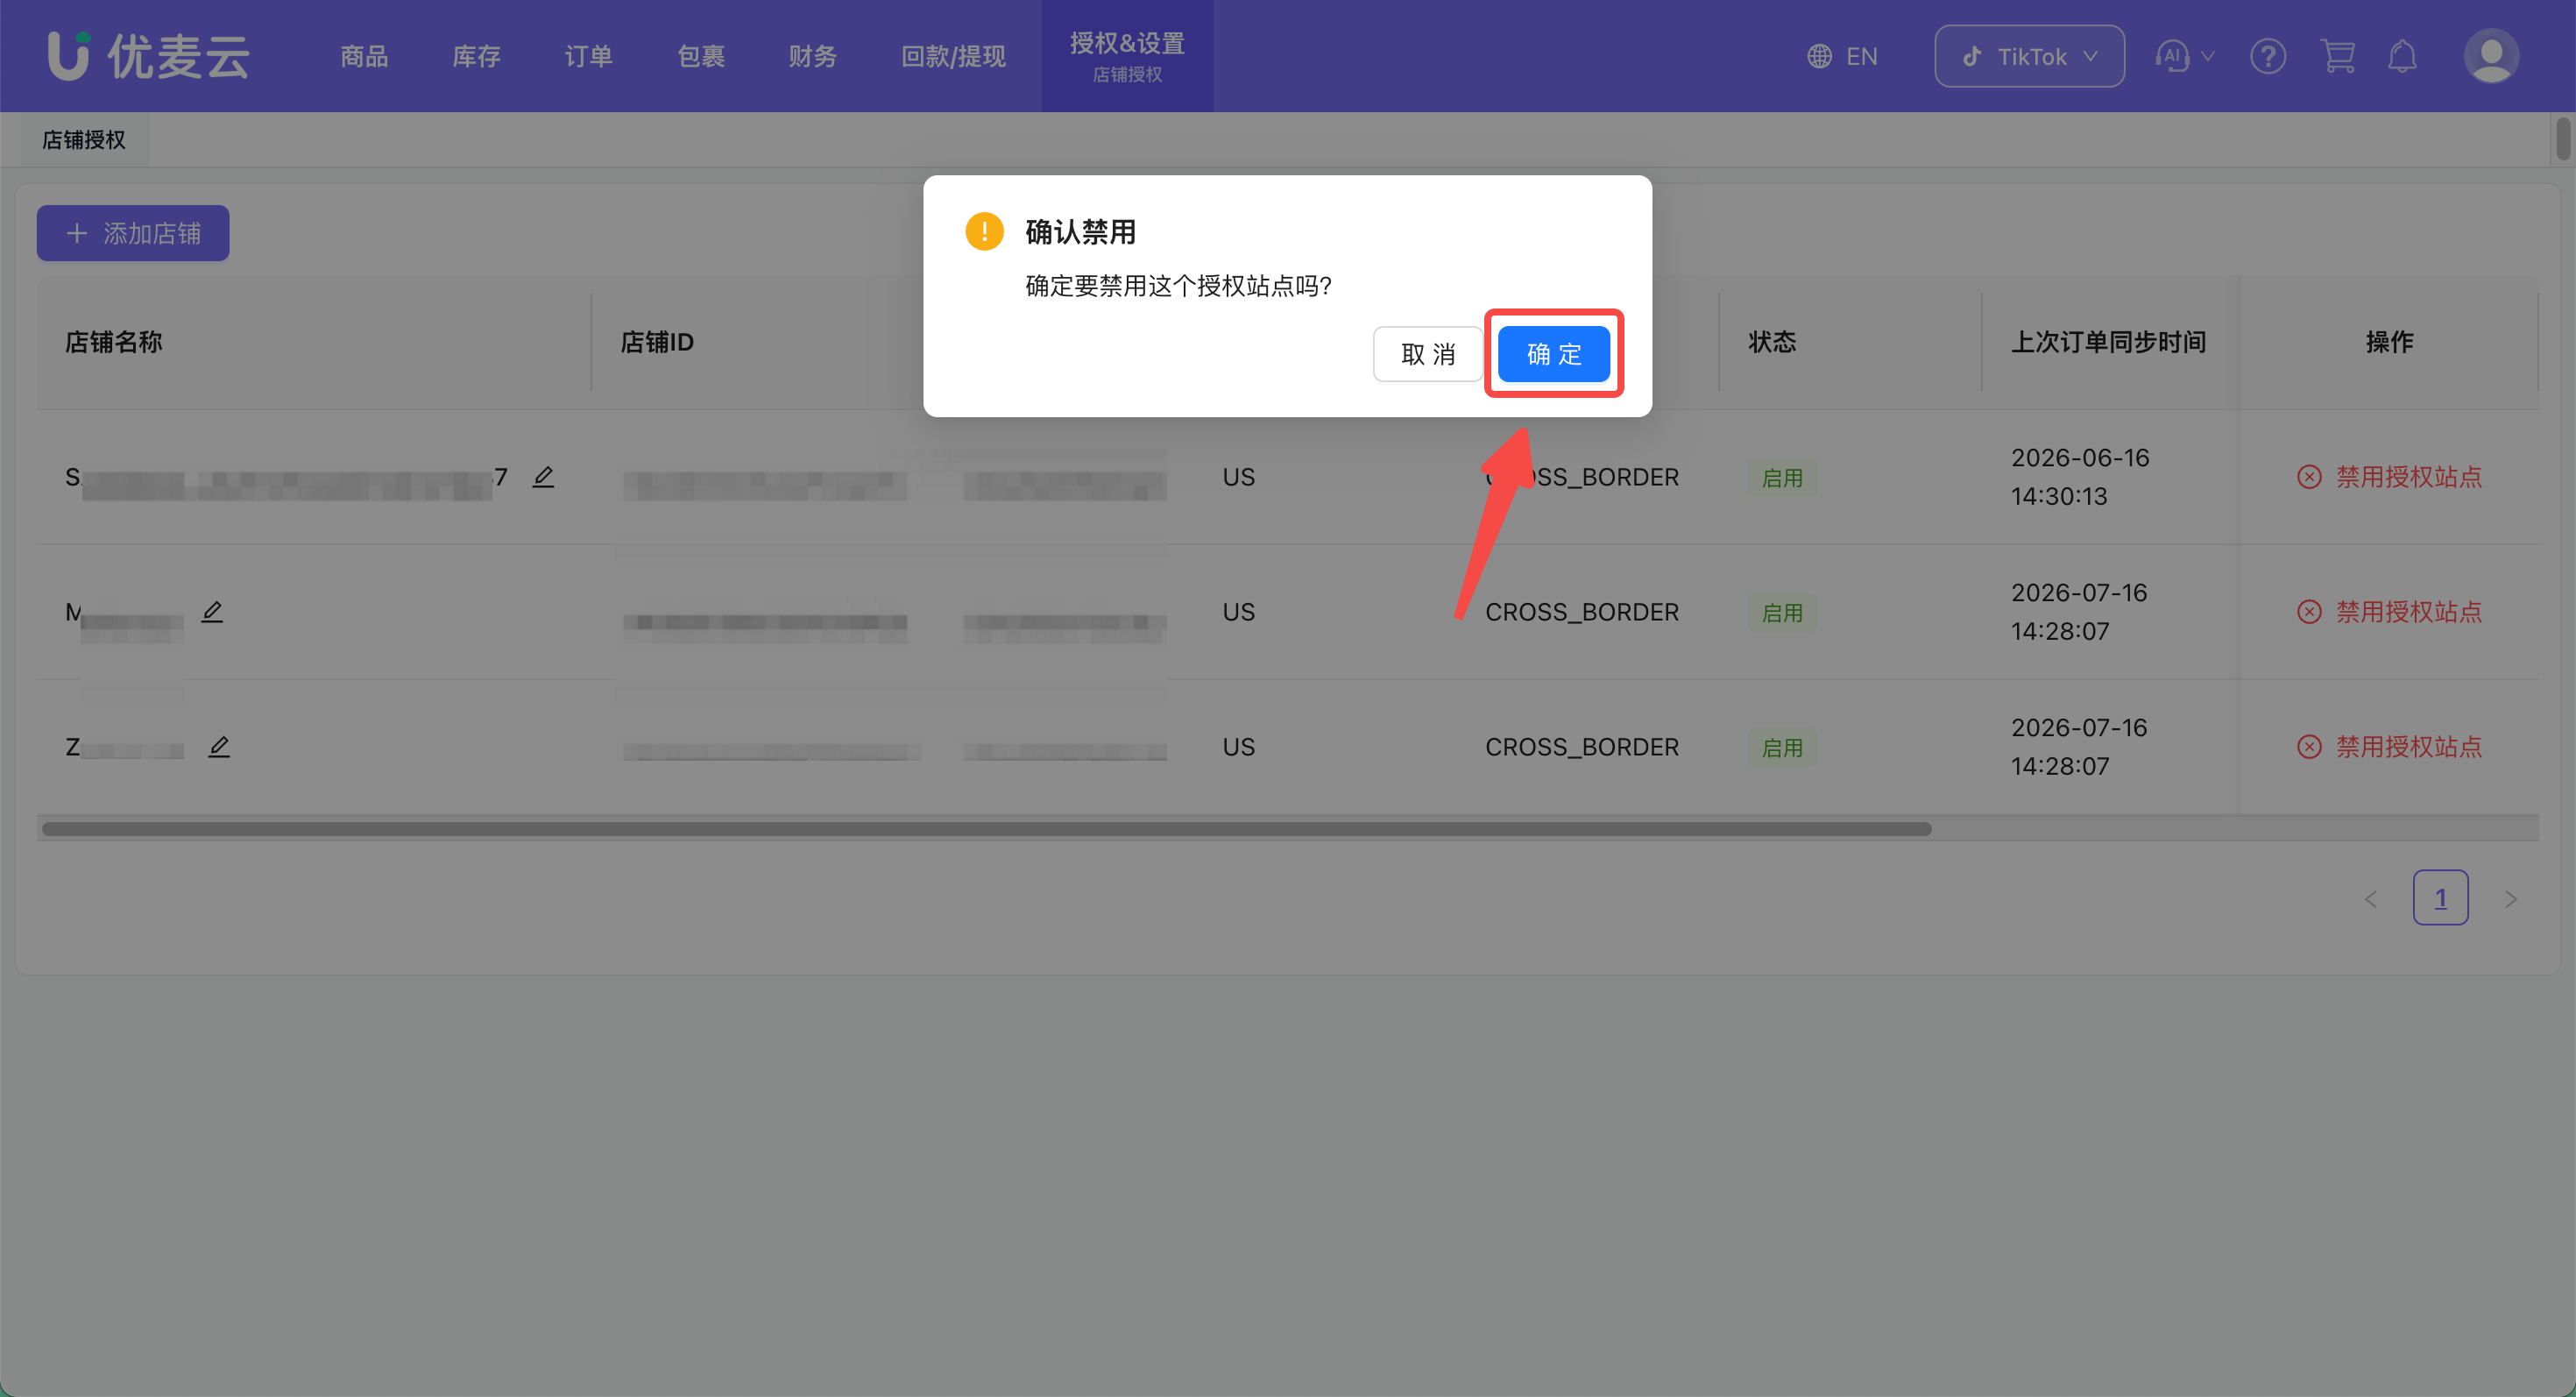Click the orange warning icon in dialog
This screenshot has height=1397, width=2576.
984,232
